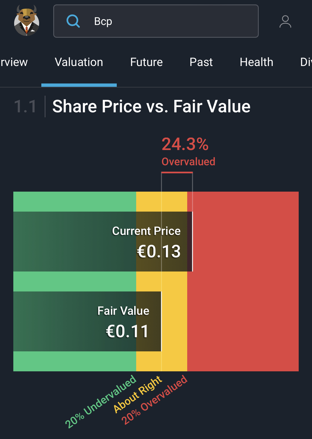Screen dimensions: 312x439
Task: Open the cut-off Div tab at right
Action: [x=306, y=62]
